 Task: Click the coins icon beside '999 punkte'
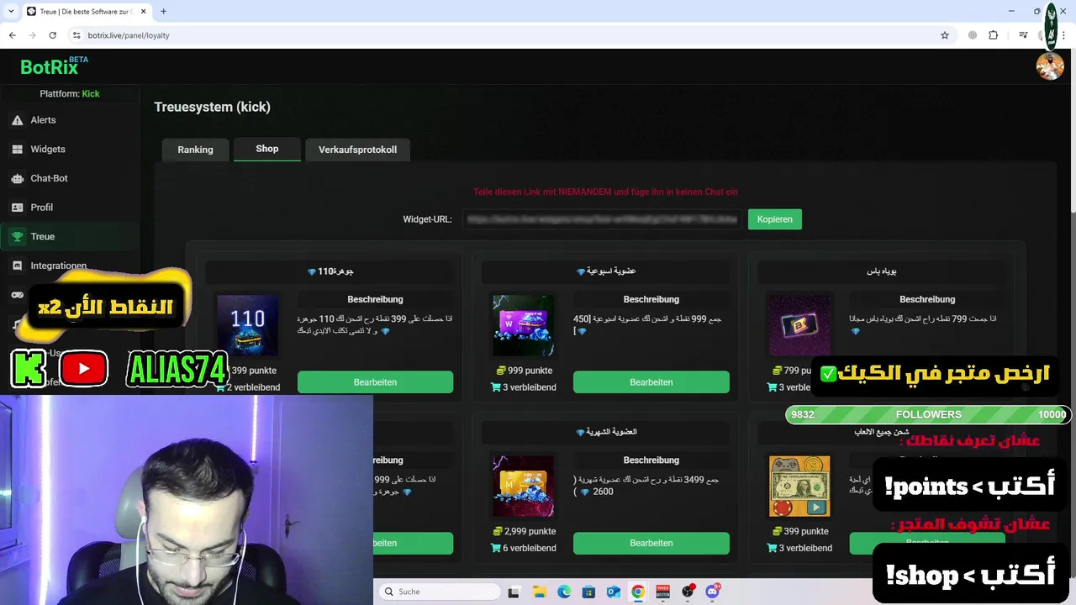click(501, 371)
